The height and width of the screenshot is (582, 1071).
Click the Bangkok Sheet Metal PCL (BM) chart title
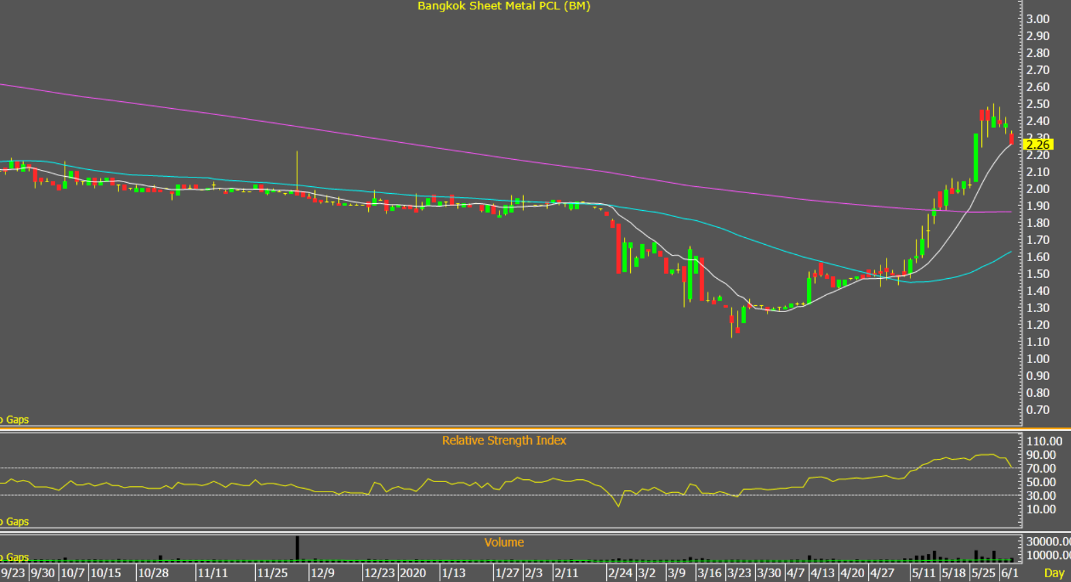coord(504,6)
